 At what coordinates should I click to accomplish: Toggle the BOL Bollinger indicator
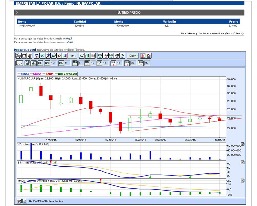61,63
